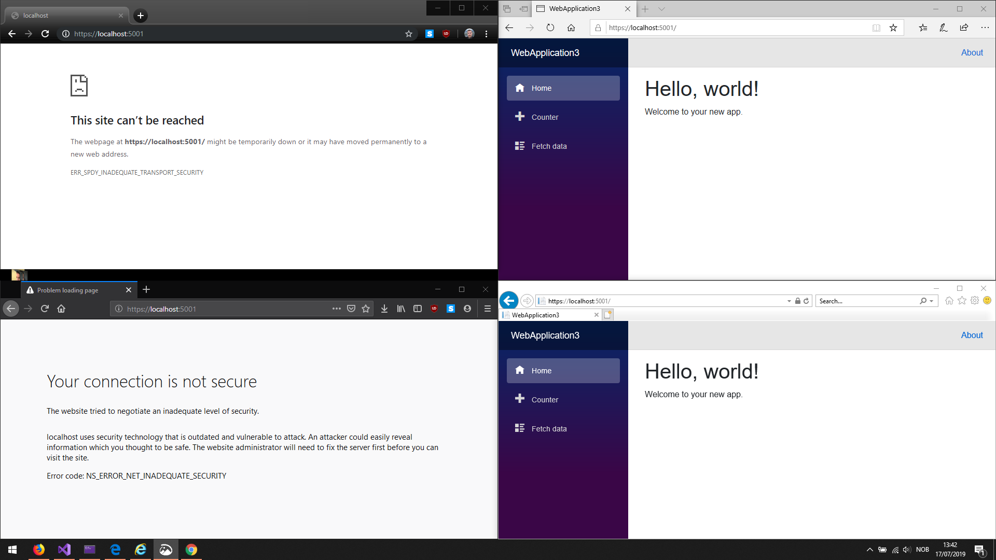Image resolution: width=996 pixels, height=560 pixels.
Task: Toggle reading view in Edge
Action: click(876, 27)
